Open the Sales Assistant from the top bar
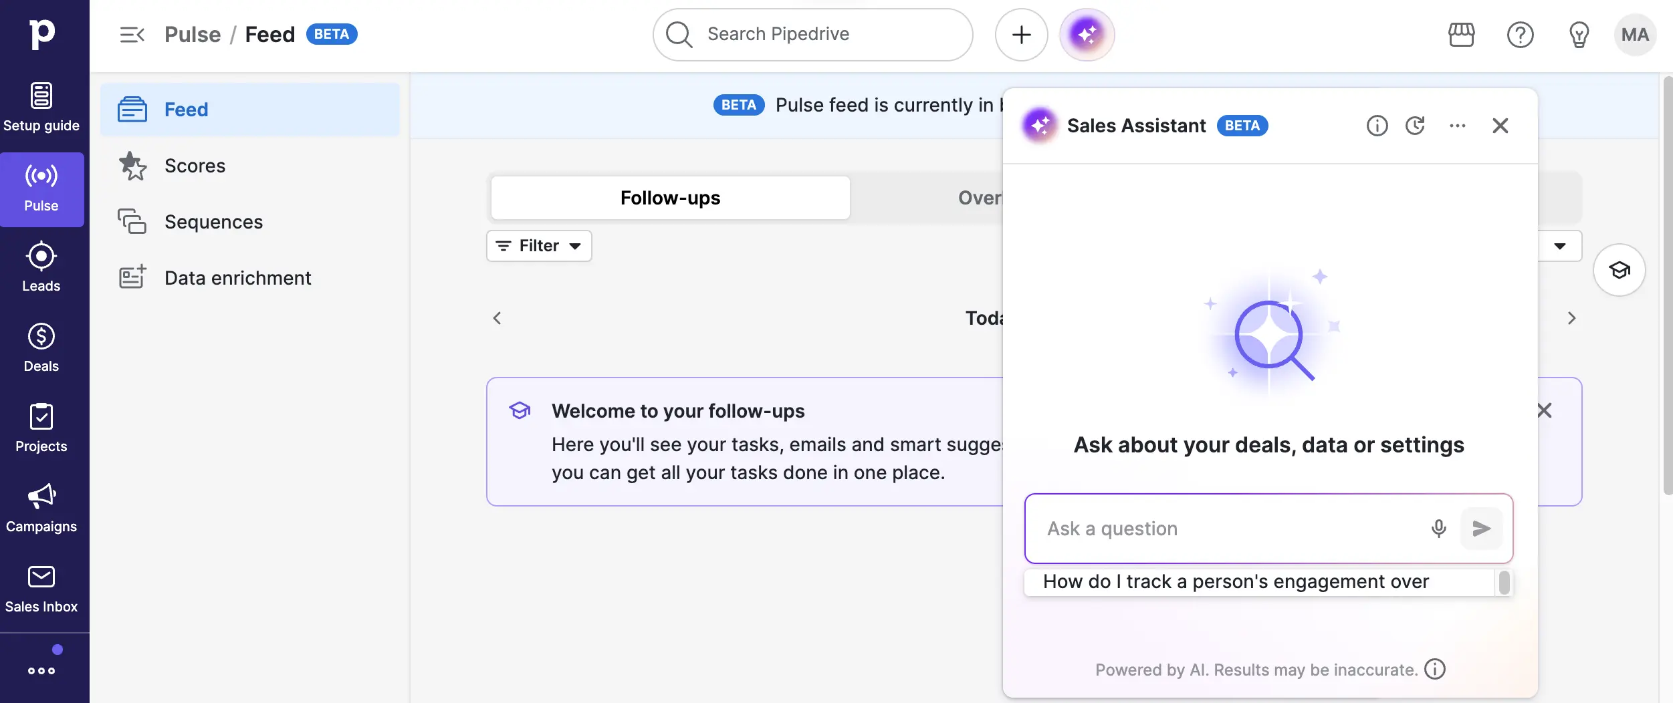Viewport: 1673px width, 703px height. [x=1087, y=34]
